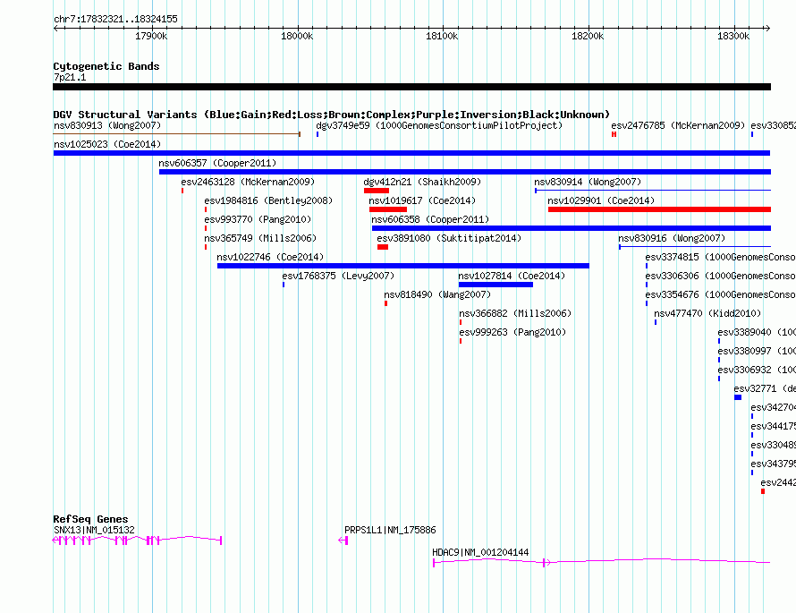Click the SNX13|NM_015132 gene label
796x613 pixels.
[94, 530]
